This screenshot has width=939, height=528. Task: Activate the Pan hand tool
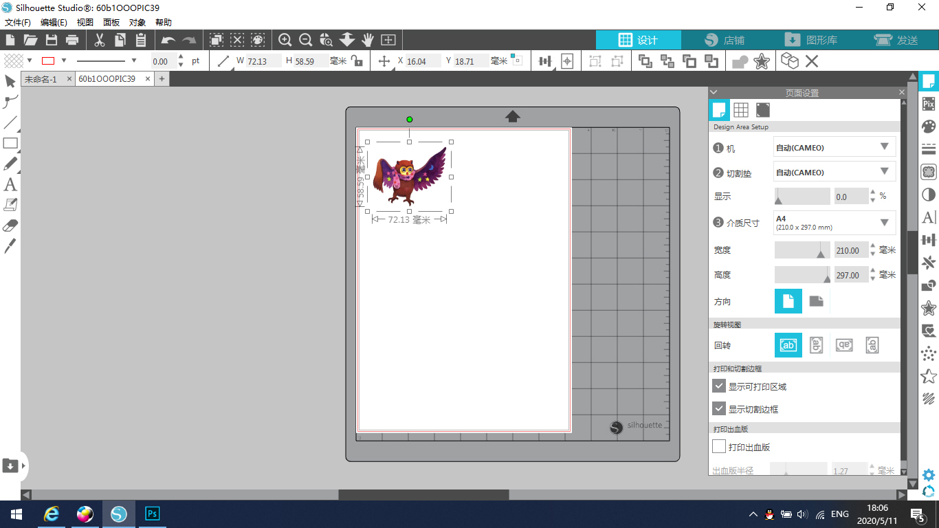368,40
